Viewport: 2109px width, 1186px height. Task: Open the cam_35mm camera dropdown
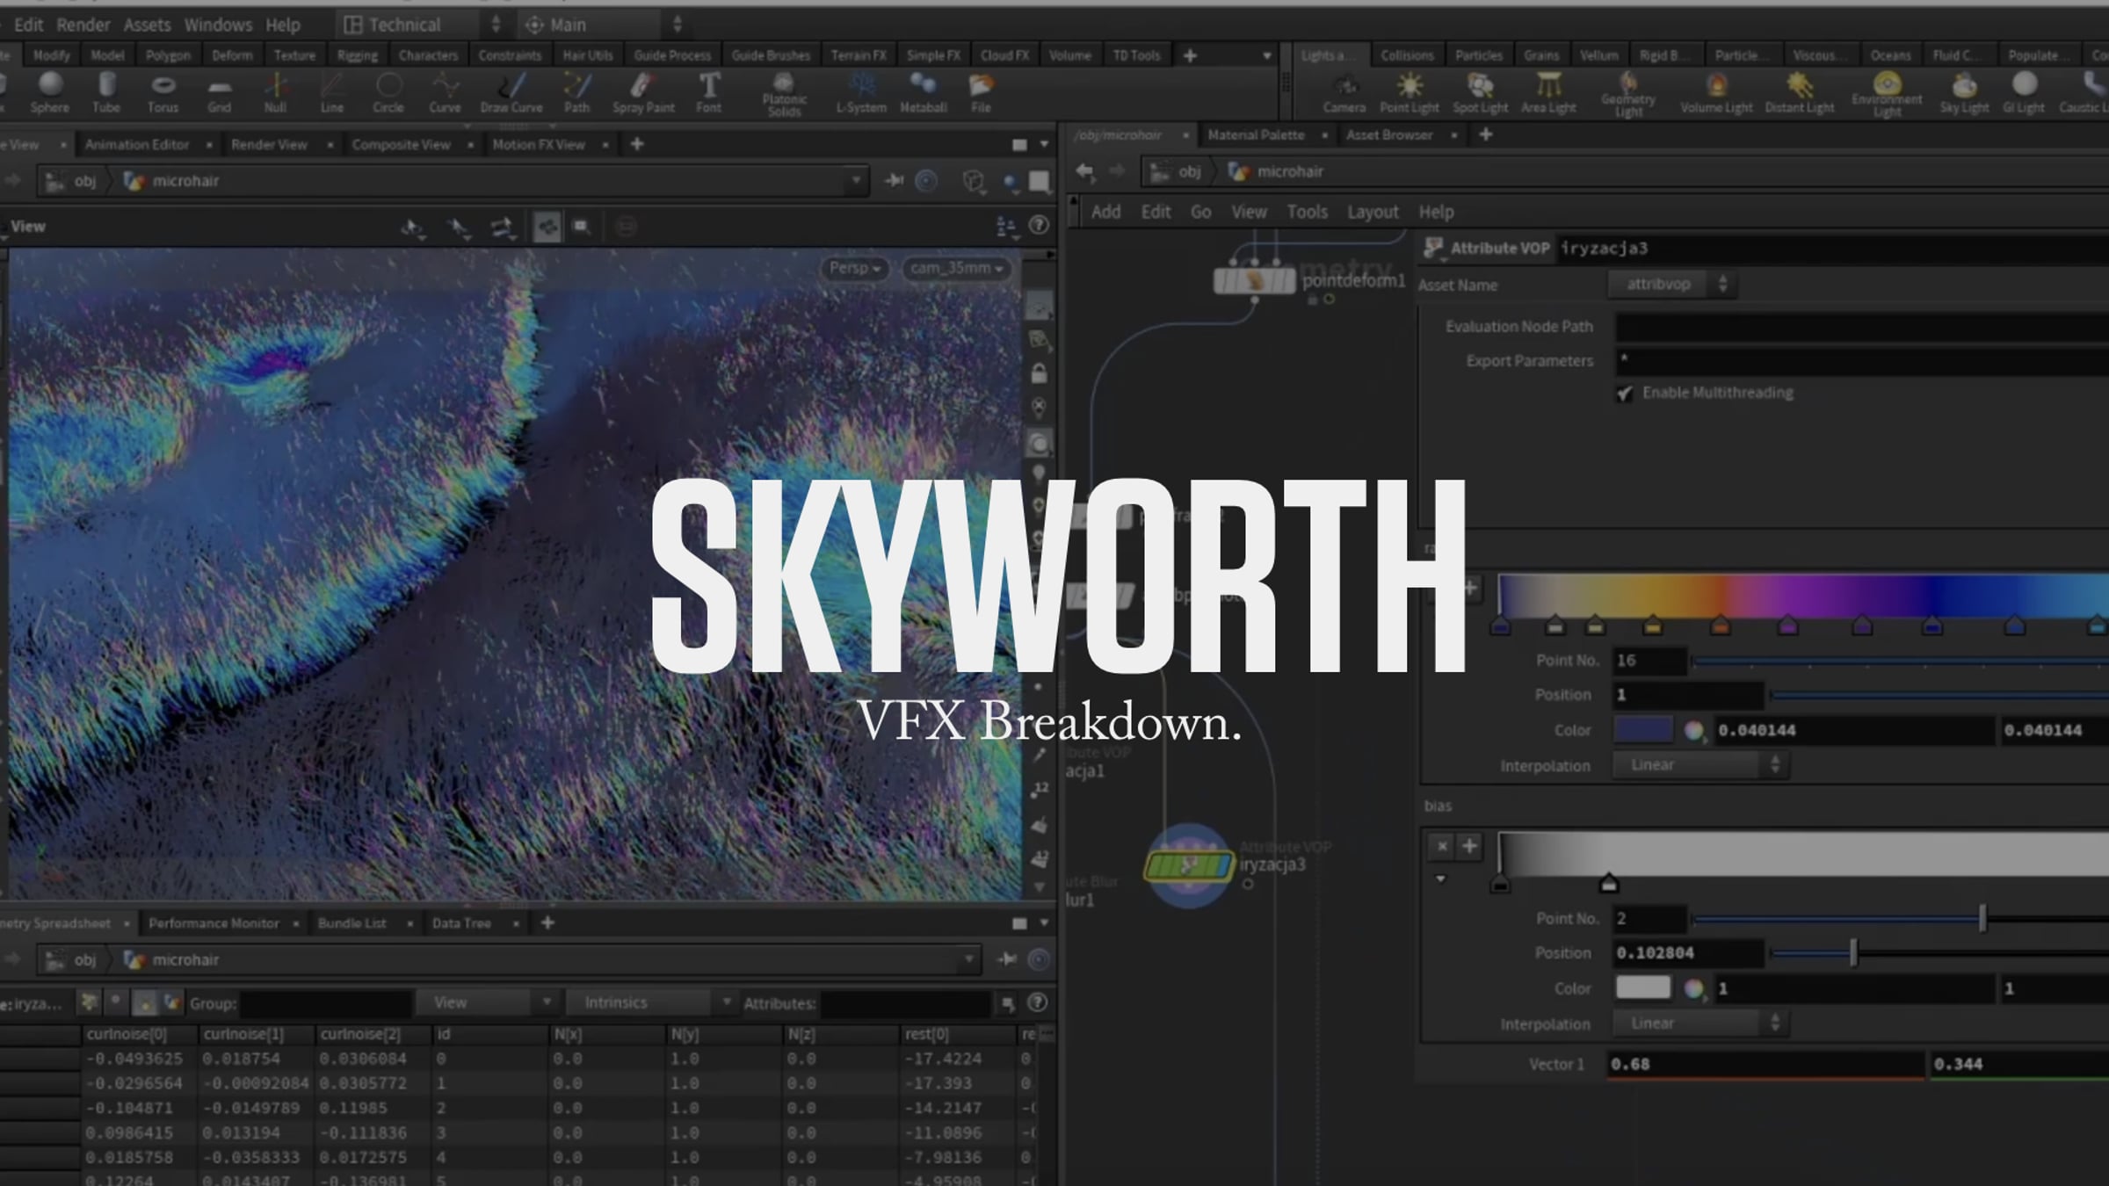(957, 268)
